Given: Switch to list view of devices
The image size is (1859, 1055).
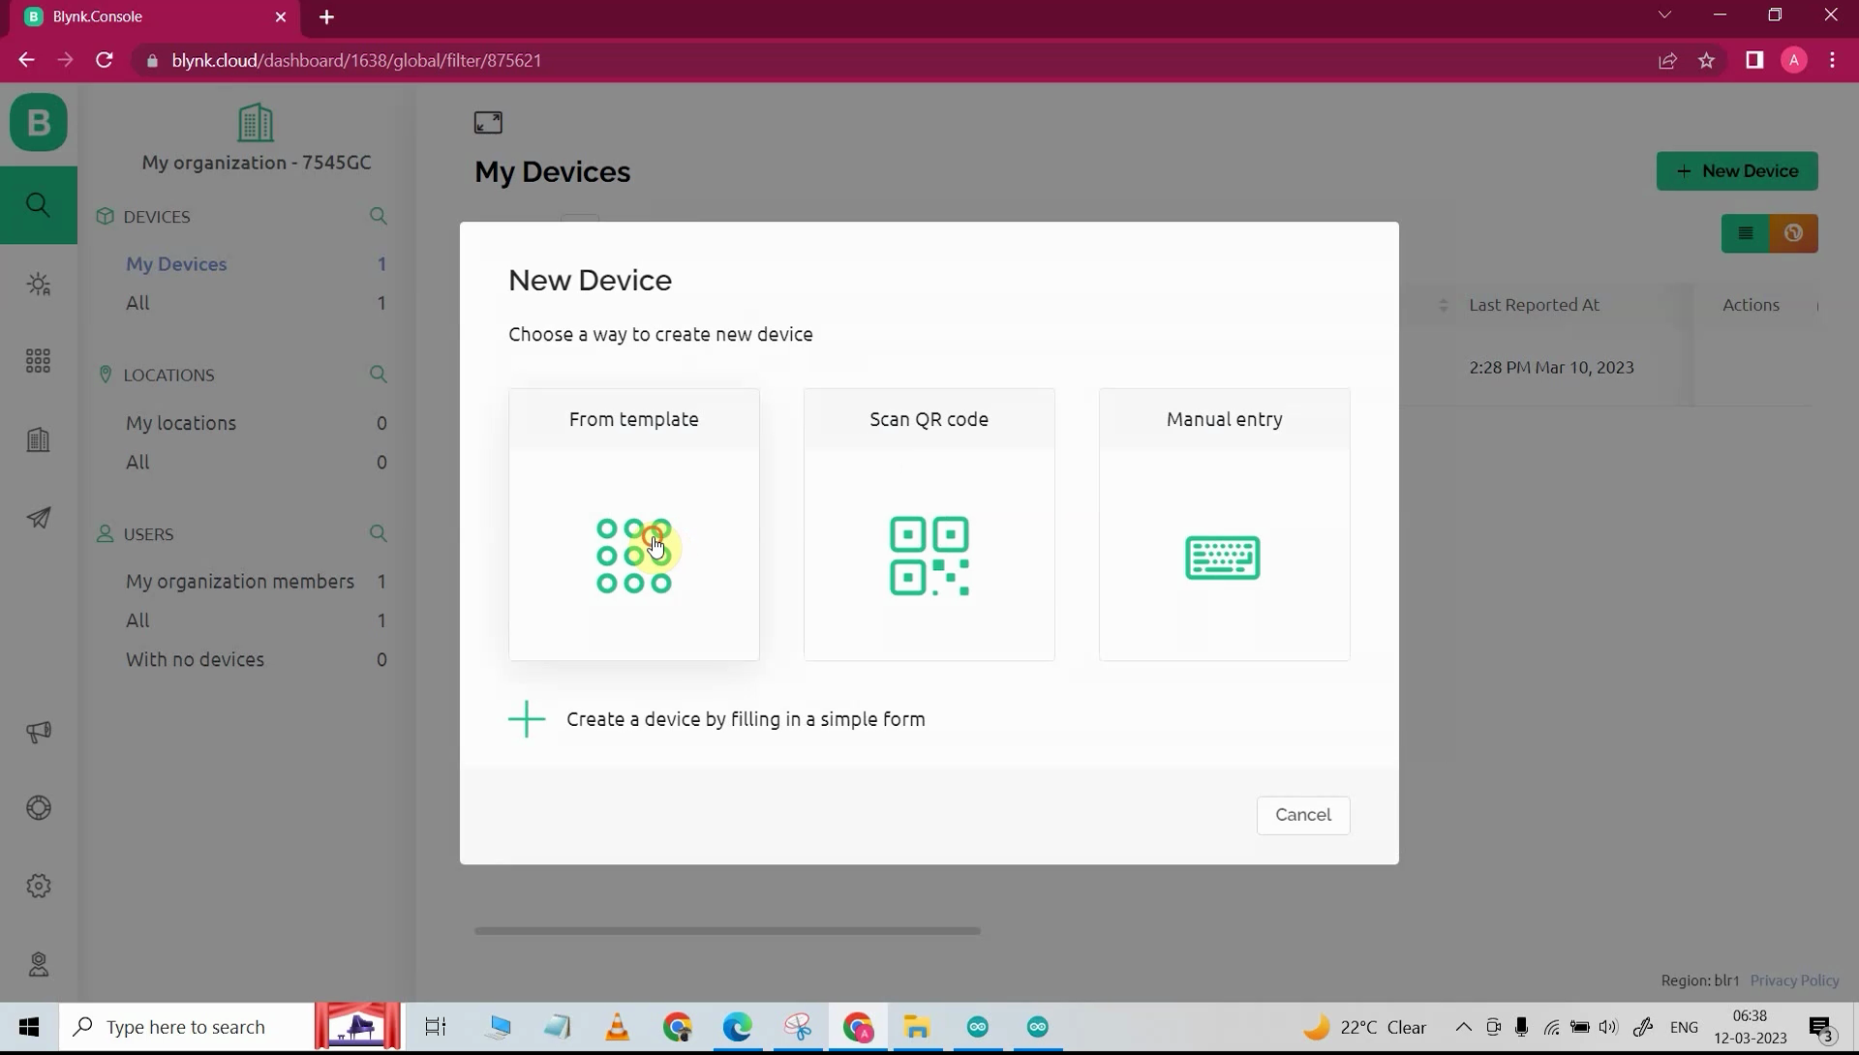Looking at the screenshot, I should [x=1746, y=232].
